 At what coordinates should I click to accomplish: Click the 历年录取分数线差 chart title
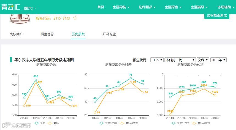[x=118, y=65]
